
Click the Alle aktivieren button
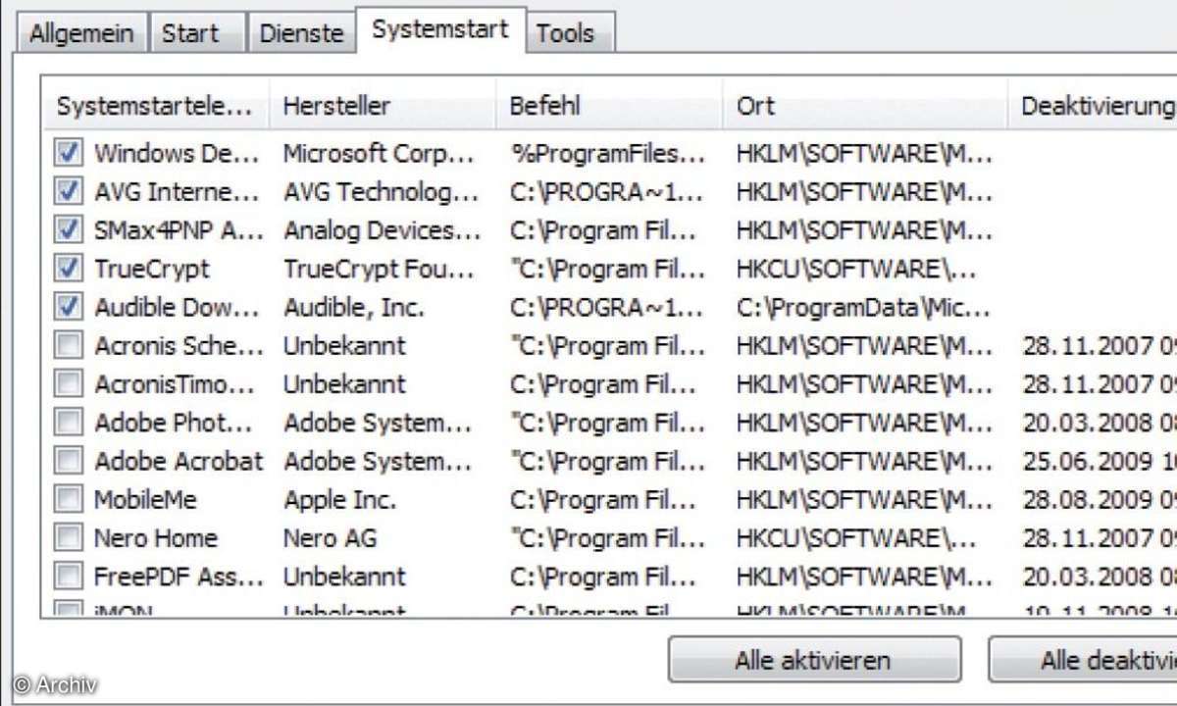click(813, 660)
